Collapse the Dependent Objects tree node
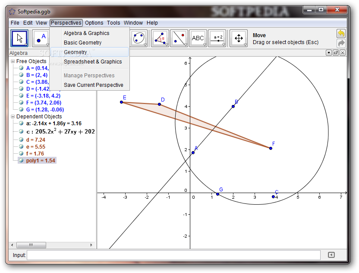The height and width of the screenshot is (273, 359). coord(13,117)
